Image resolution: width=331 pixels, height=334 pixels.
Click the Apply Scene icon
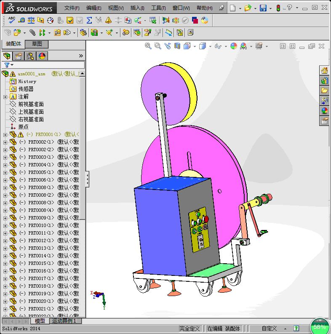click(x=243, y=46)
